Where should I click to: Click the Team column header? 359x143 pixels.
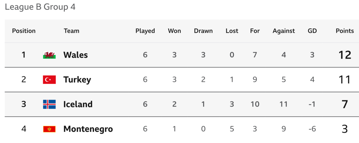pyautogui.click(x=71, y=31)
